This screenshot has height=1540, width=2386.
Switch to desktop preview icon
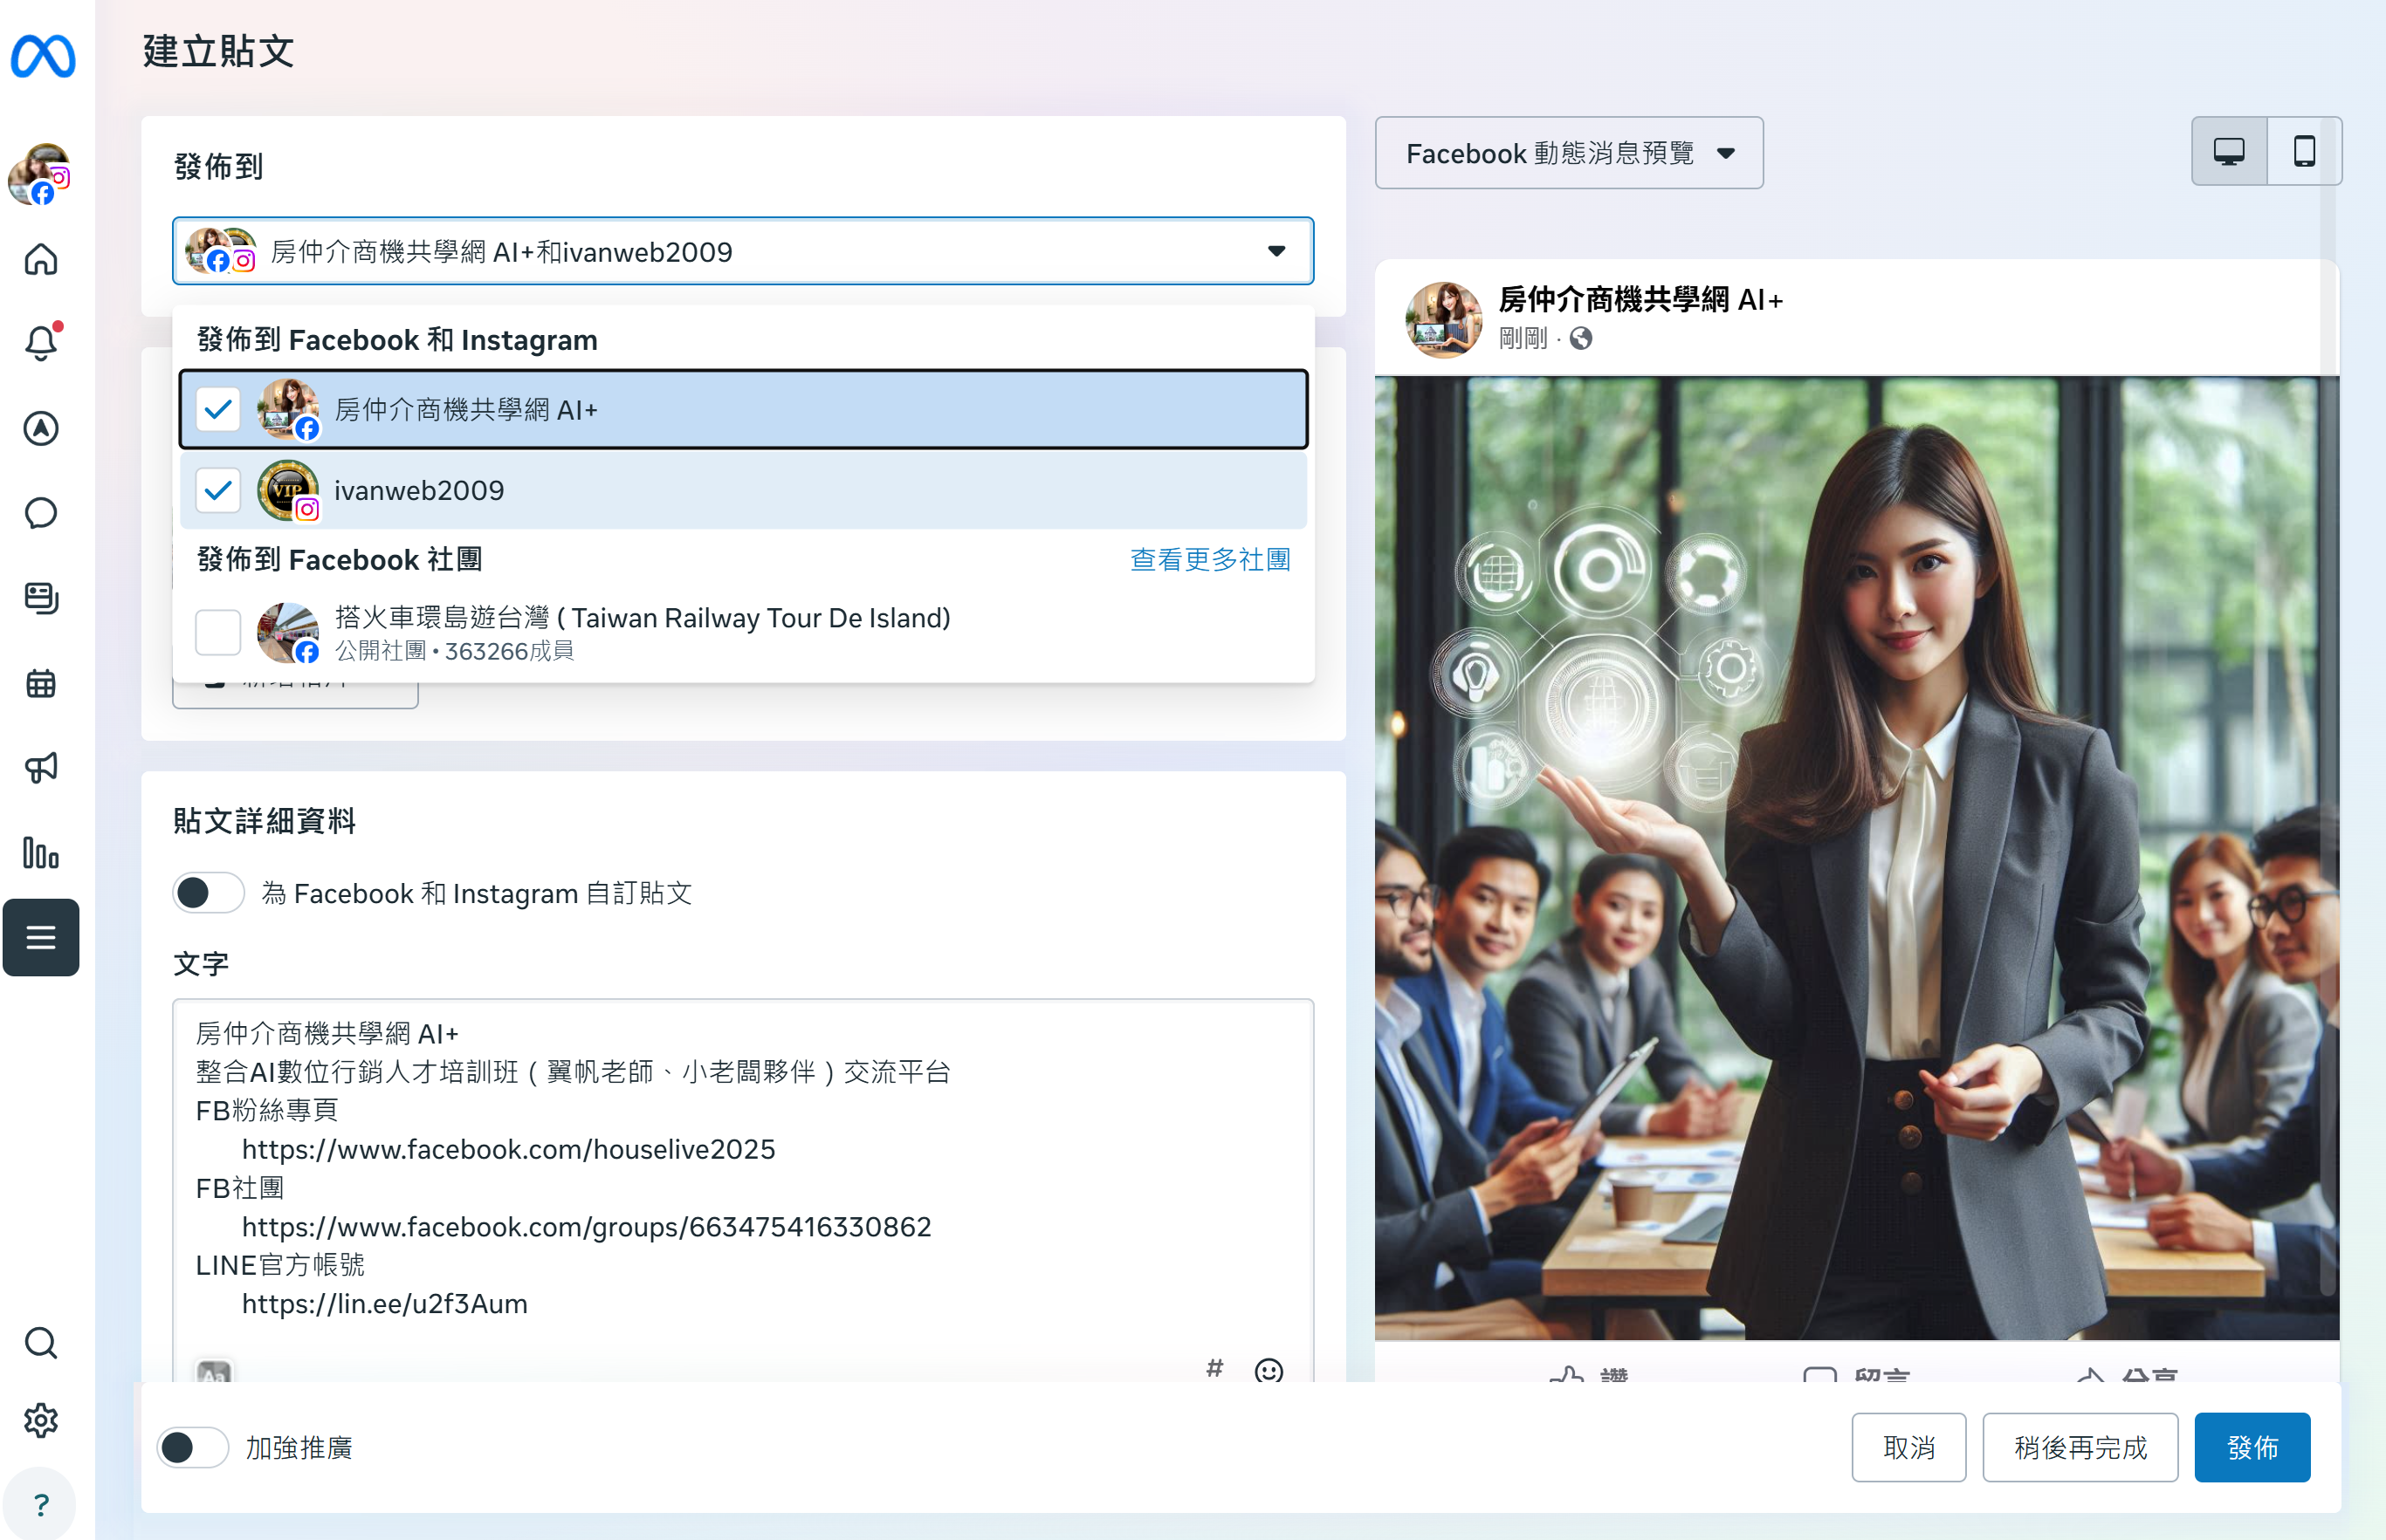2229,152
